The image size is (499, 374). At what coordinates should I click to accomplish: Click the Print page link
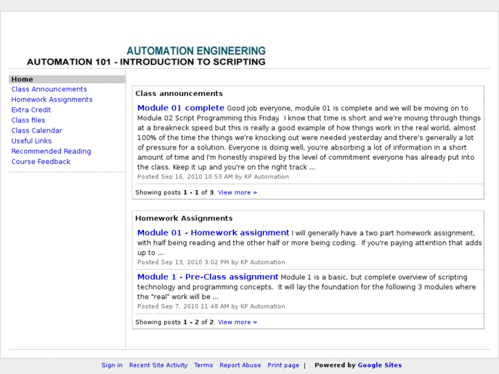[283, 365]
